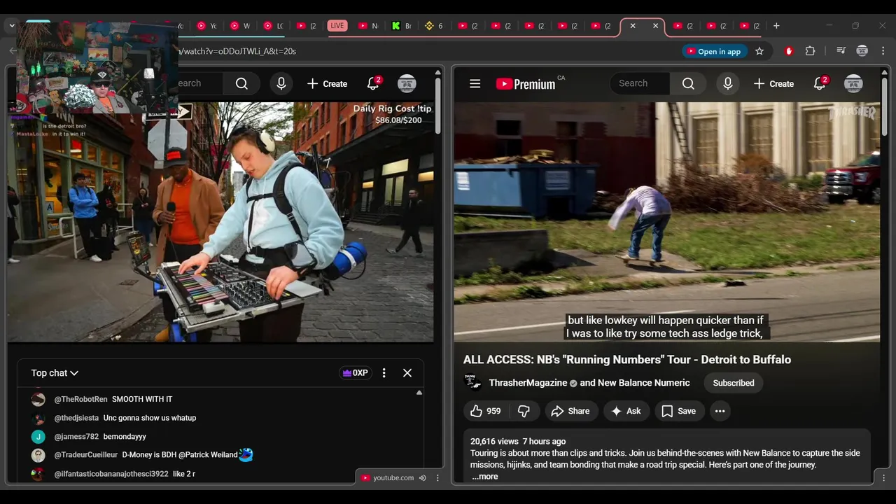Click the search magnifier in left pane
Image resolution: width=896 pixels, height=504 pixels.
[241, 84]
